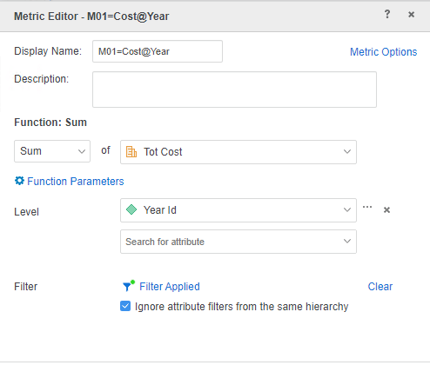The width and height of the screenshot is (430, 365).
Task: Edit the Display Name field
Action: coord(158,51)
